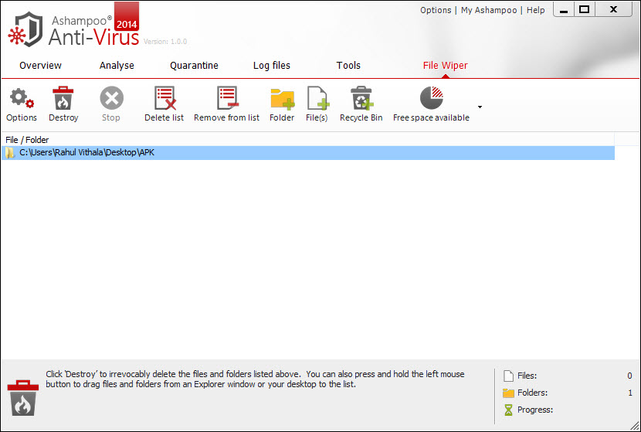
Task: Open the Analyse tab
Action: [x=117, y=66]
